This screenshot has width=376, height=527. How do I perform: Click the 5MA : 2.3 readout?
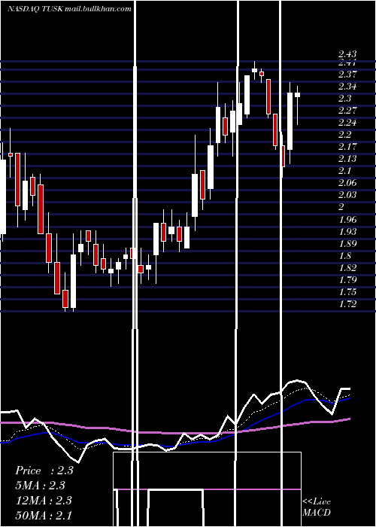pyautogui.click(x=40, y=486)
